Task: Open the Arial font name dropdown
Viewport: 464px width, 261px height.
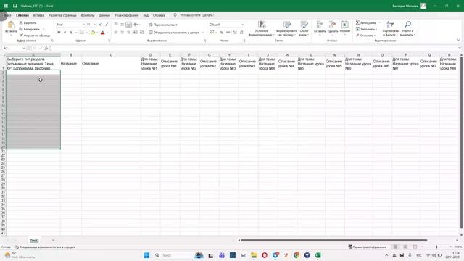Action: point(84,25)
